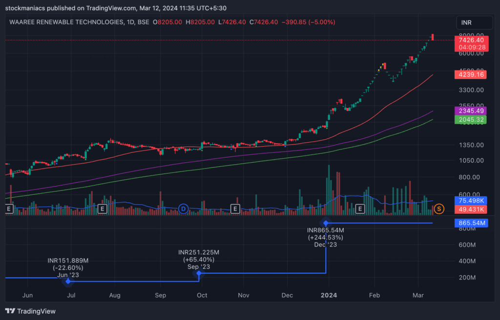Click the E earnings marker near late July
The width and height of the screenshot is (500, 320).
pyautogui.click(x=102, y=209)
